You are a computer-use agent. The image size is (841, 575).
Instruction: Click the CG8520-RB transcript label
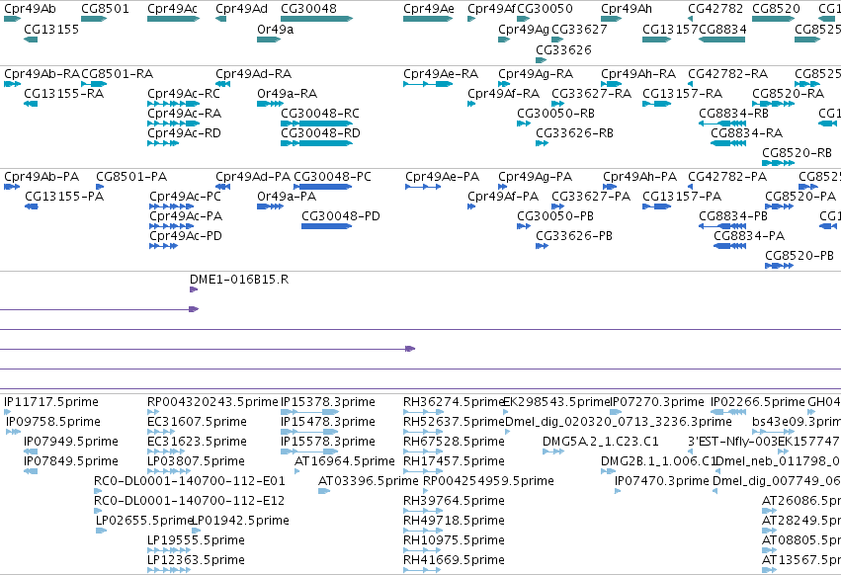pos(797,153)
